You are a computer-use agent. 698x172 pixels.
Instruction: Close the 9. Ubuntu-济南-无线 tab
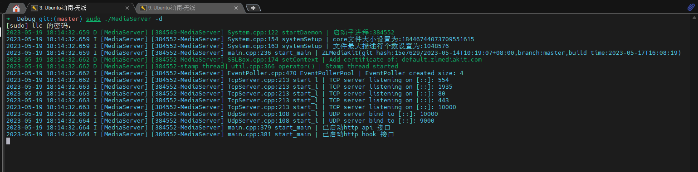pyautogui.click(x=235, y=8)
